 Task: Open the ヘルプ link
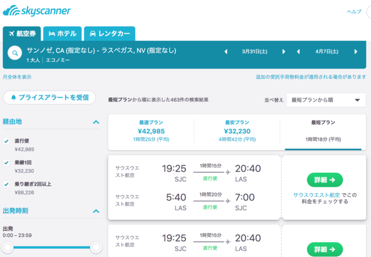(x=354, y=12)
